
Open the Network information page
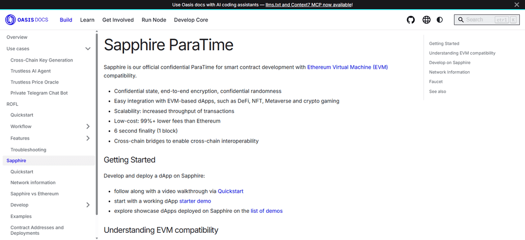click(33, 183)
